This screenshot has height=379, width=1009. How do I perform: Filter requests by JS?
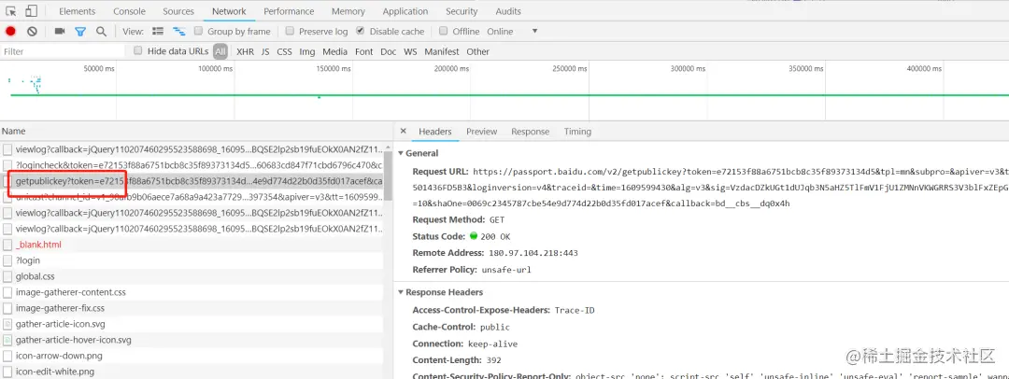click(265, 51)
